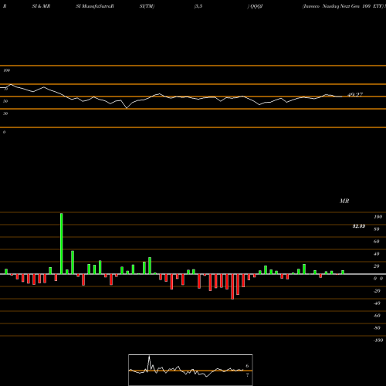Click the MR axis label -40
386x386 pixels.
pyautogui.click(x=377, y=303)
